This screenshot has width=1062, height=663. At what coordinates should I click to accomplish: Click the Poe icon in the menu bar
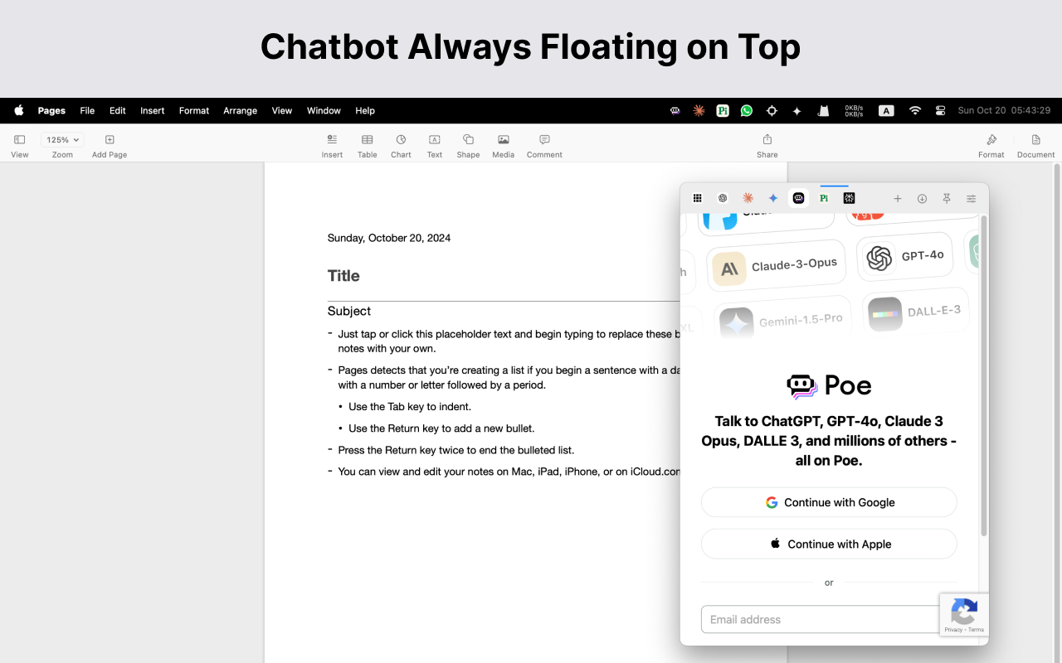(675, 110)
